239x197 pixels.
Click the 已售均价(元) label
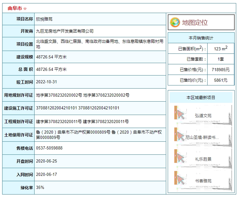(193, 80)
